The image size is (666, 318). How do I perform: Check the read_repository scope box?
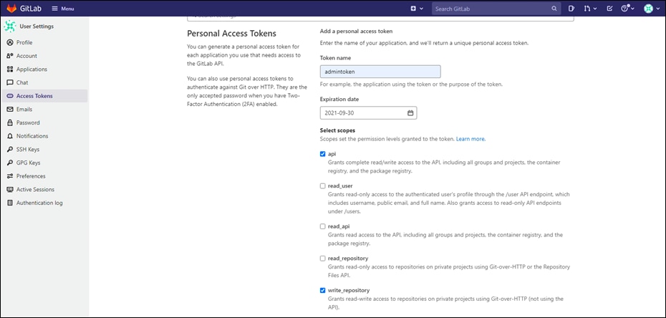point(323,258)
